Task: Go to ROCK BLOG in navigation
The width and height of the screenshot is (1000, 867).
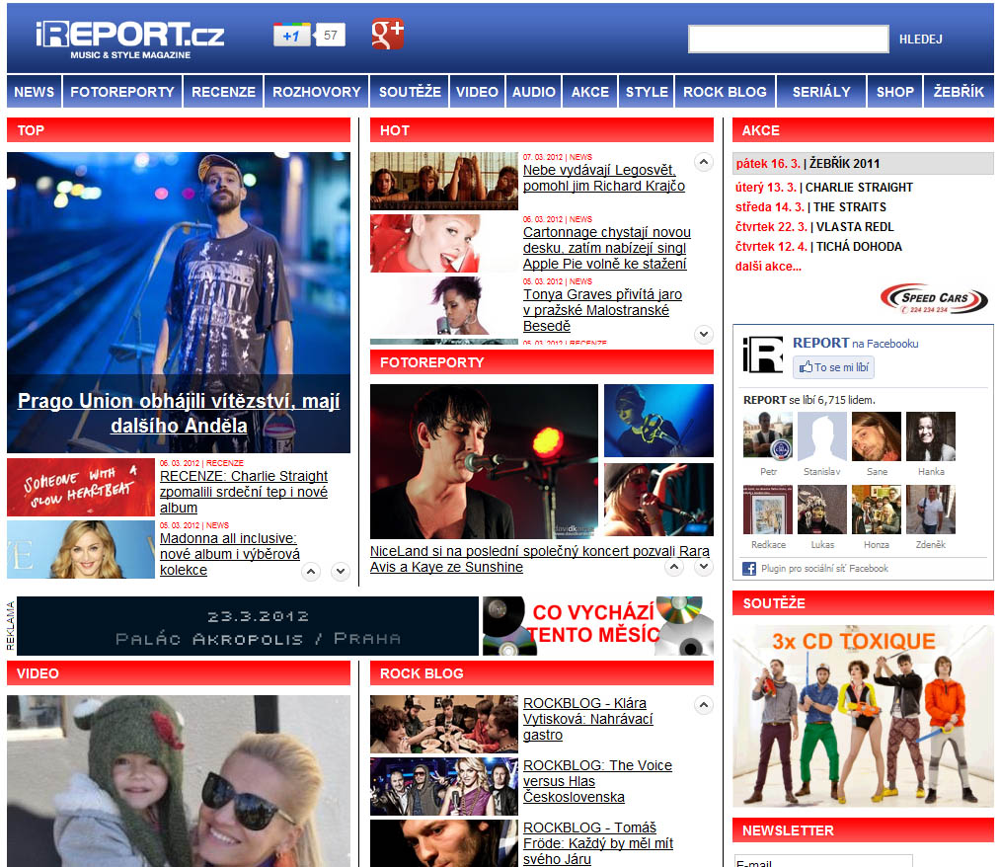Action: (726, 91)
